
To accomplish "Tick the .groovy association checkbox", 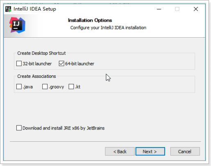I will pos(45,86).
